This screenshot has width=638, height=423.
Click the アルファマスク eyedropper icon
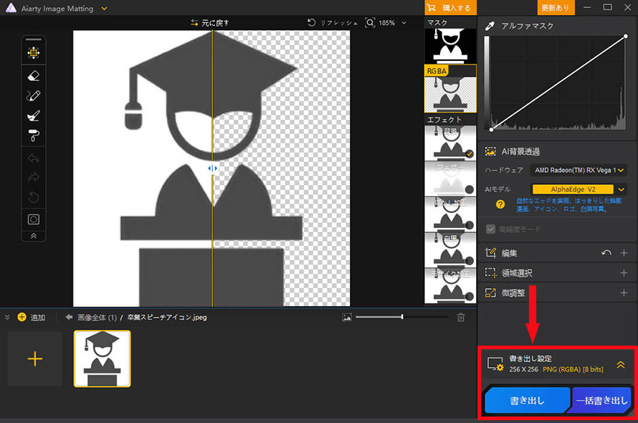(x=490, y=26)
